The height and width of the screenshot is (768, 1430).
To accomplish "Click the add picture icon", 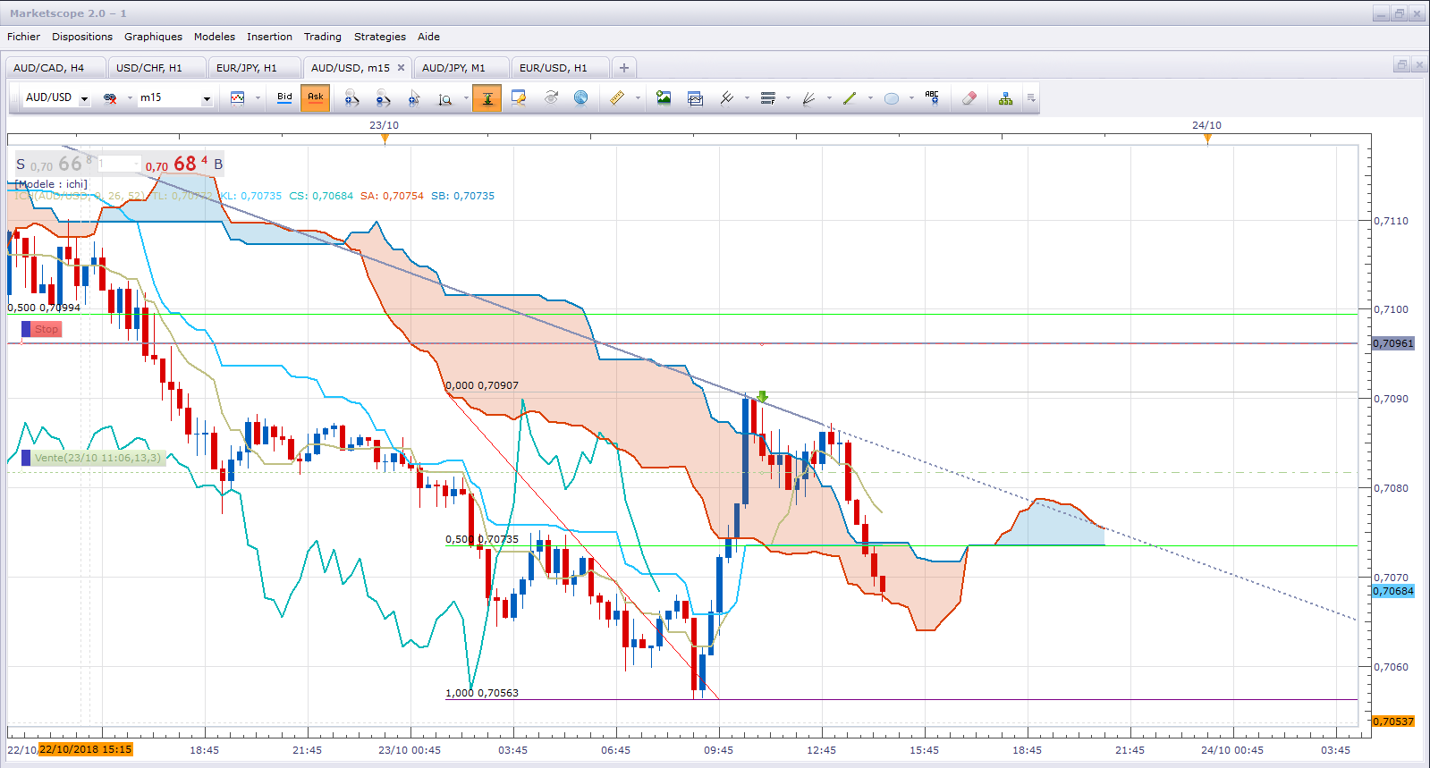I will (664, 98).
